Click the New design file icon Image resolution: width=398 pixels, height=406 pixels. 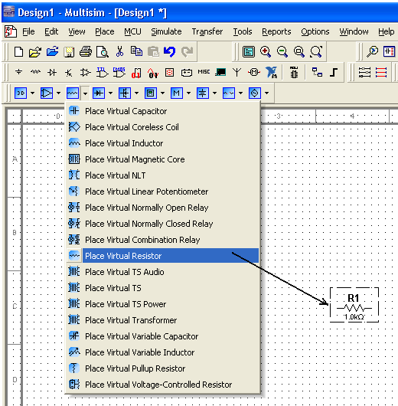point(18,52)
